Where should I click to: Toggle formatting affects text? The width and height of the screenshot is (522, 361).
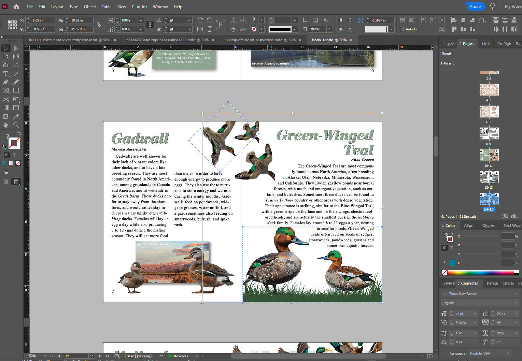point(15,155)
